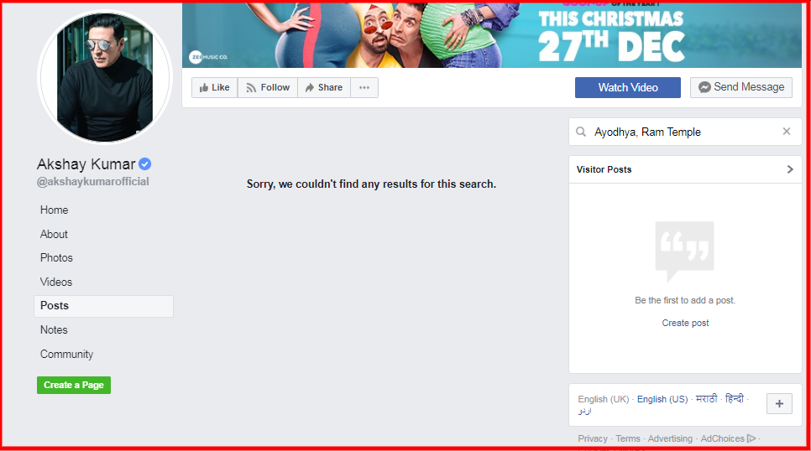Click the Create a Page button
811x451 pixels.
click(73, 385)
